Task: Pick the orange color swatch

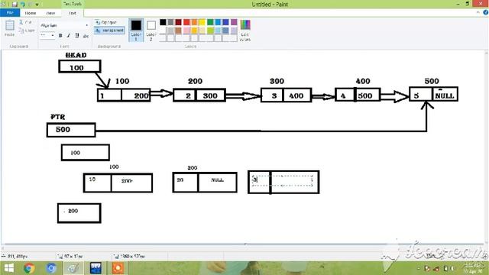Action: pyautogui.click(x=194, y=22)
